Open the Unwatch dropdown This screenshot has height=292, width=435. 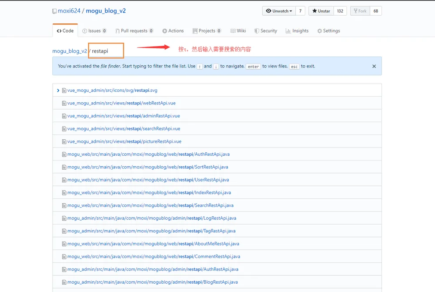tap(279, 11)
